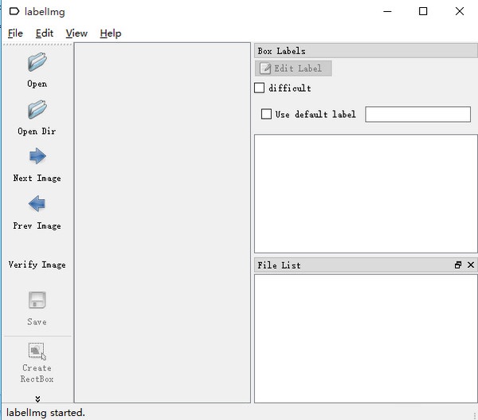478x420 pixels.
Task: Expand the toolbar overflow chevron
Action: point(37,398)
